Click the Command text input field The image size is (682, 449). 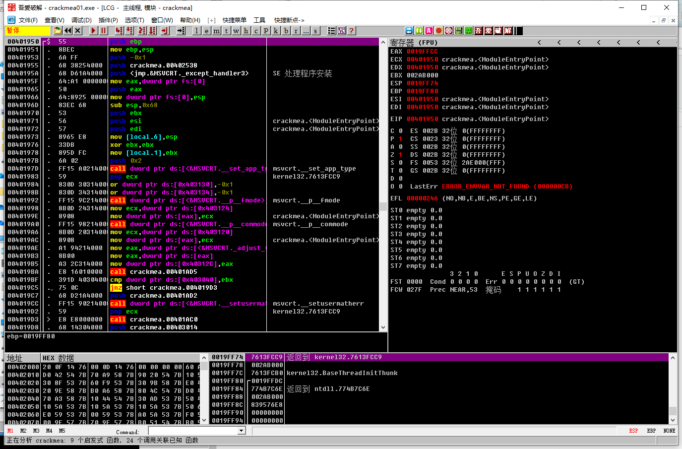[192, 431]
